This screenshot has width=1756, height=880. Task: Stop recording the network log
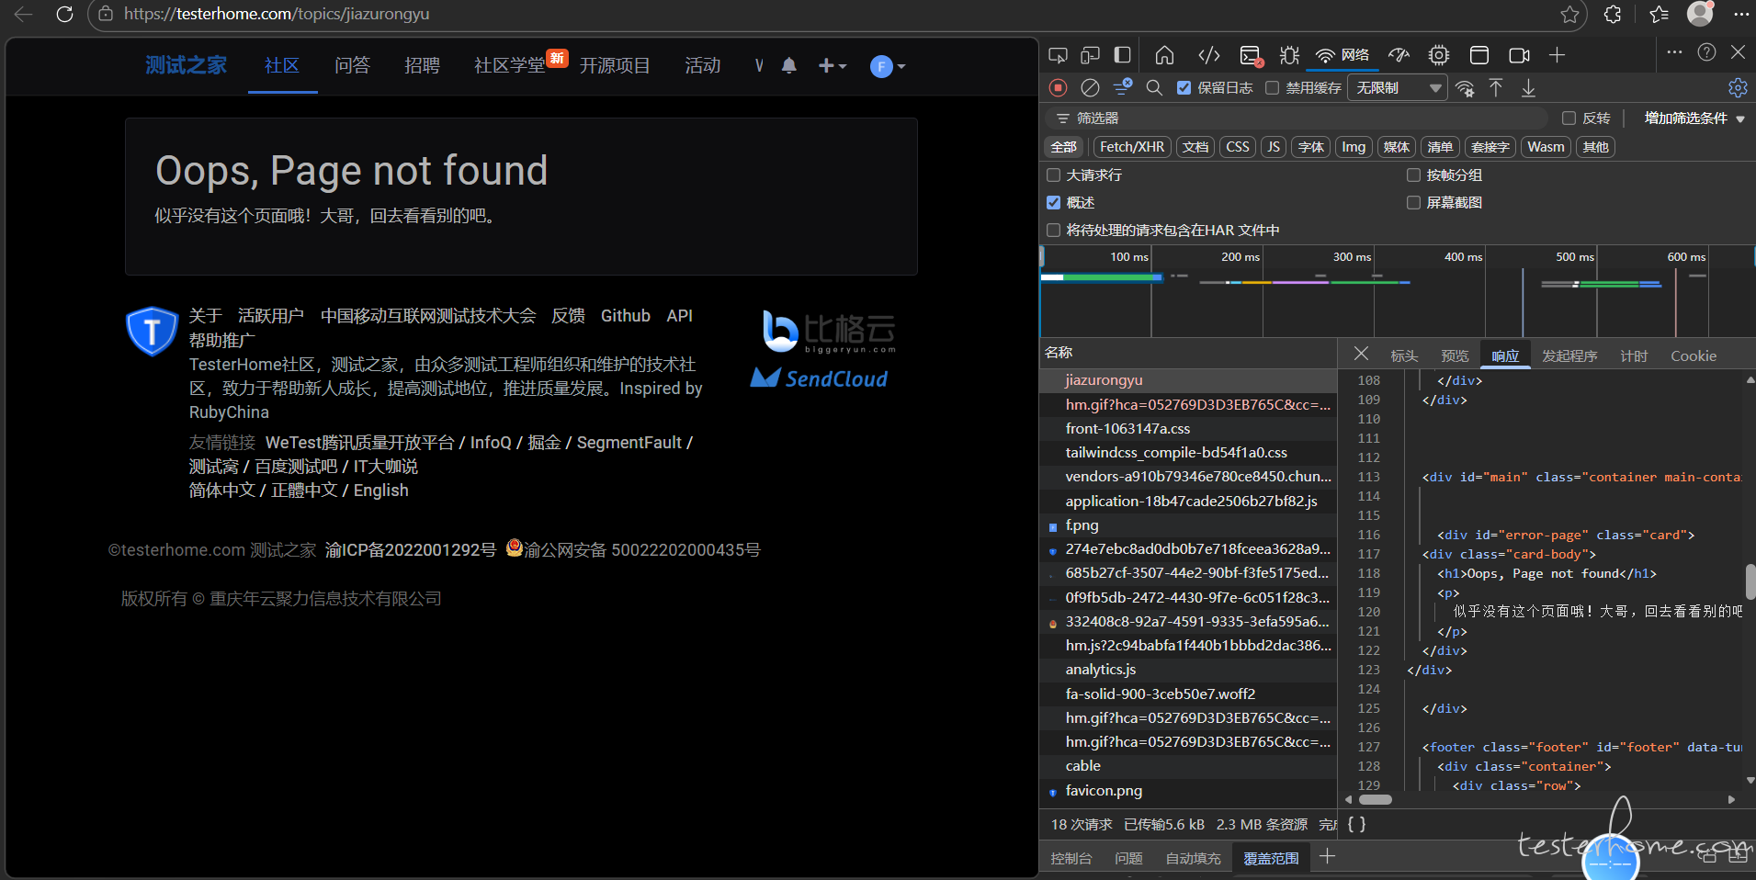pos(1059,88)
